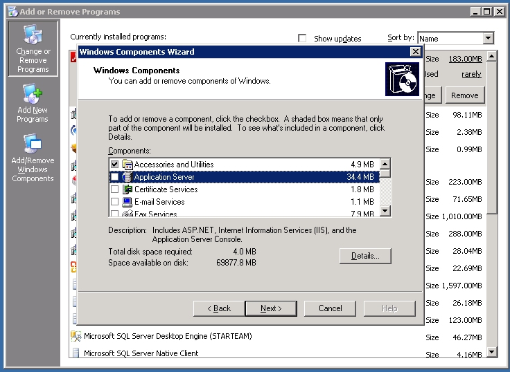Click the 34.4 MB size value
This screenshot has height=372, width=510.
click(360, 177)
